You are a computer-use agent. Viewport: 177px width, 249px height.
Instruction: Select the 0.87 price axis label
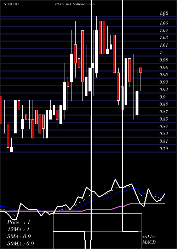point(164,112)
